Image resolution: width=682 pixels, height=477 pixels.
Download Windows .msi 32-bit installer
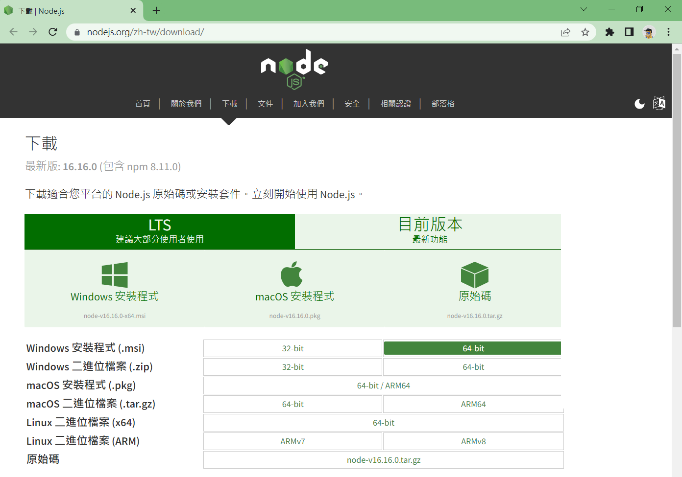coord(292,348)
